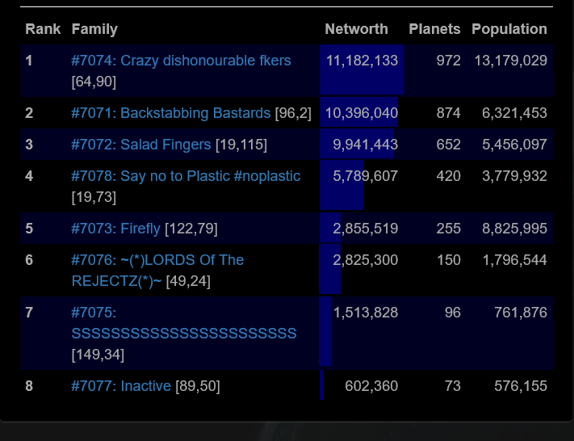
Task: Click the Family column header
Action: point(94,29)
